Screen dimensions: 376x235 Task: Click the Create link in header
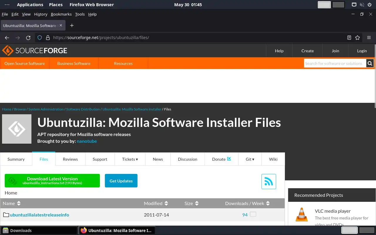pyautogui.click(x=308, y=51)
